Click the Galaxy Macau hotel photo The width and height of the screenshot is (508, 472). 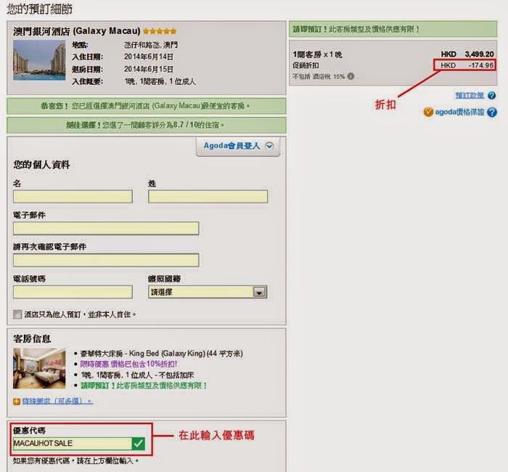(39, 60)
